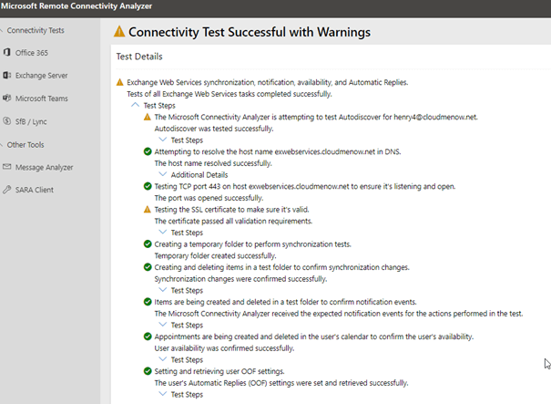Open the SARA Client link
The width and height of the screenshot is (551, 404).
[36, 190]
